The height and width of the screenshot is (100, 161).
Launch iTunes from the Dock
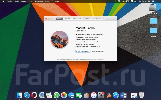pyautogui.click(x=94, y=95)
